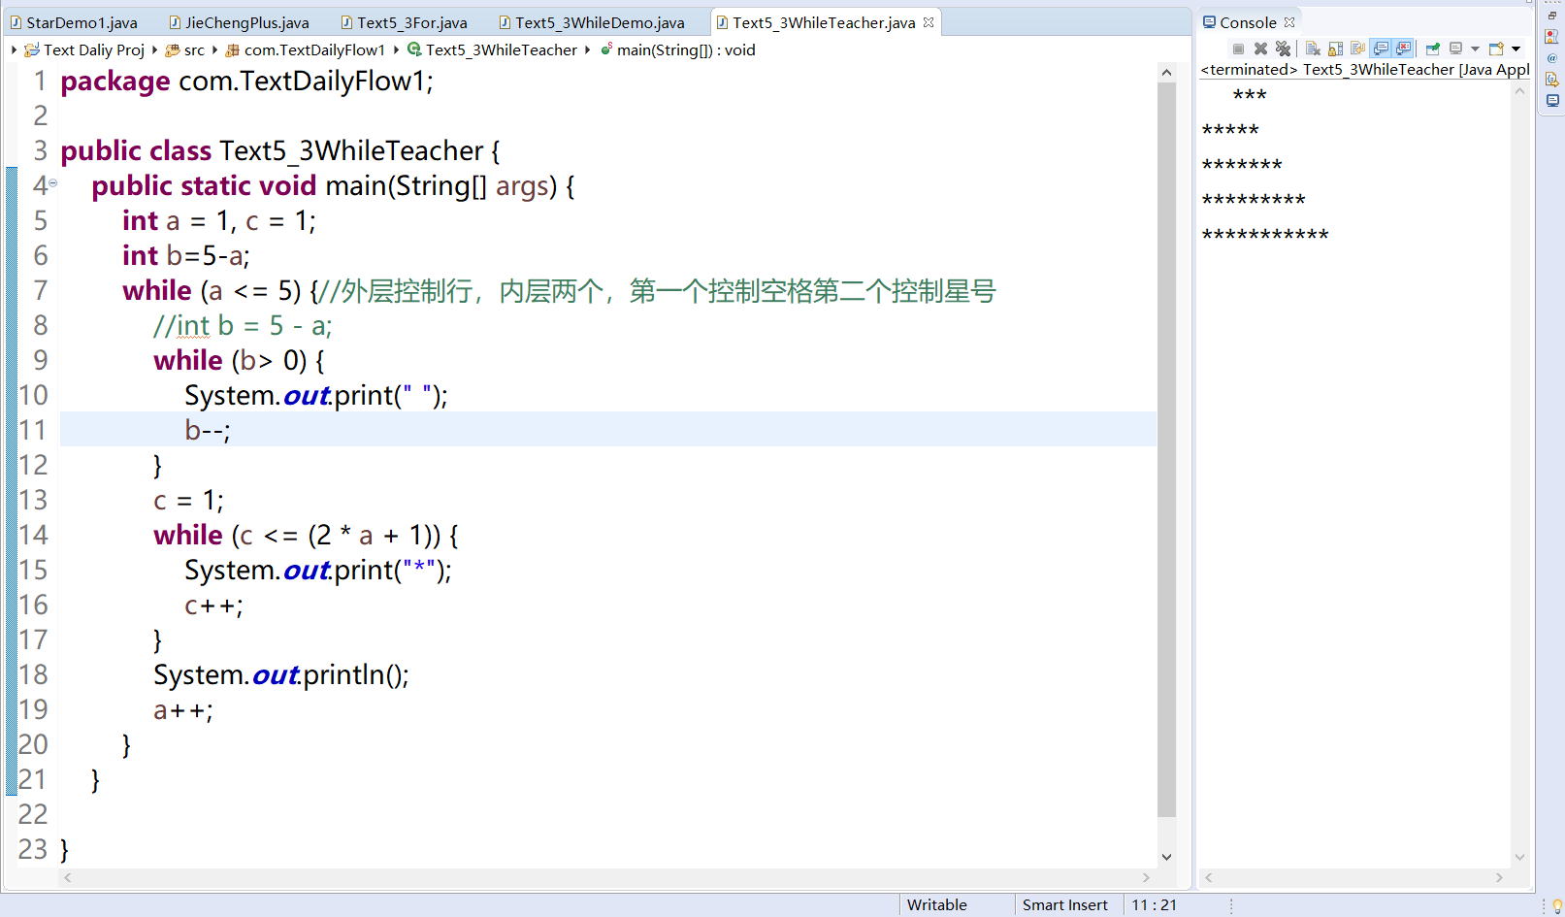
Task: Click the Restore icon in right trim
Action: [x=1551, y=16]
